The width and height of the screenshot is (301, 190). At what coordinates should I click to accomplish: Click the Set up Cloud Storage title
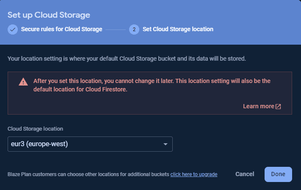tap(49, 15)
